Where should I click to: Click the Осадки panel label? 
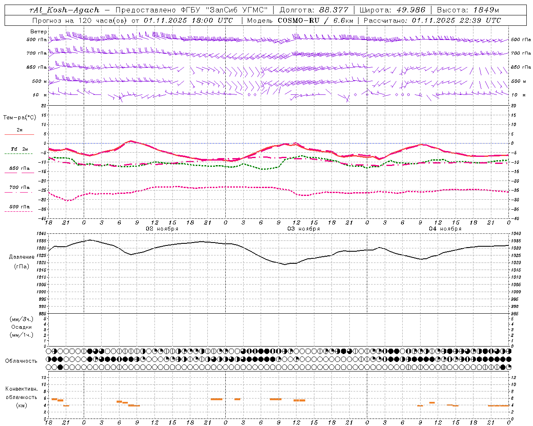click(x=22, y=327)
